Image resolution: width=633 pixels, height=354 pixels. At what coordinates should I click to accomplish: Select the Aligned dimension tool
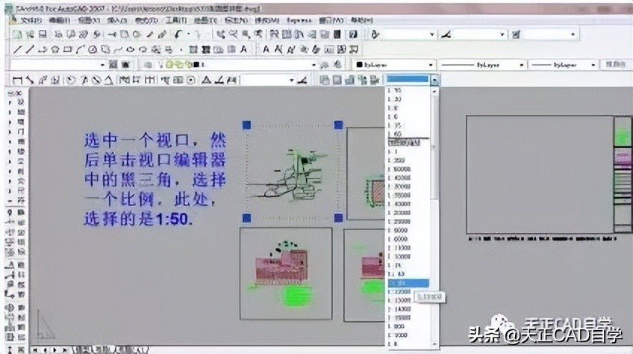[29, 80]
